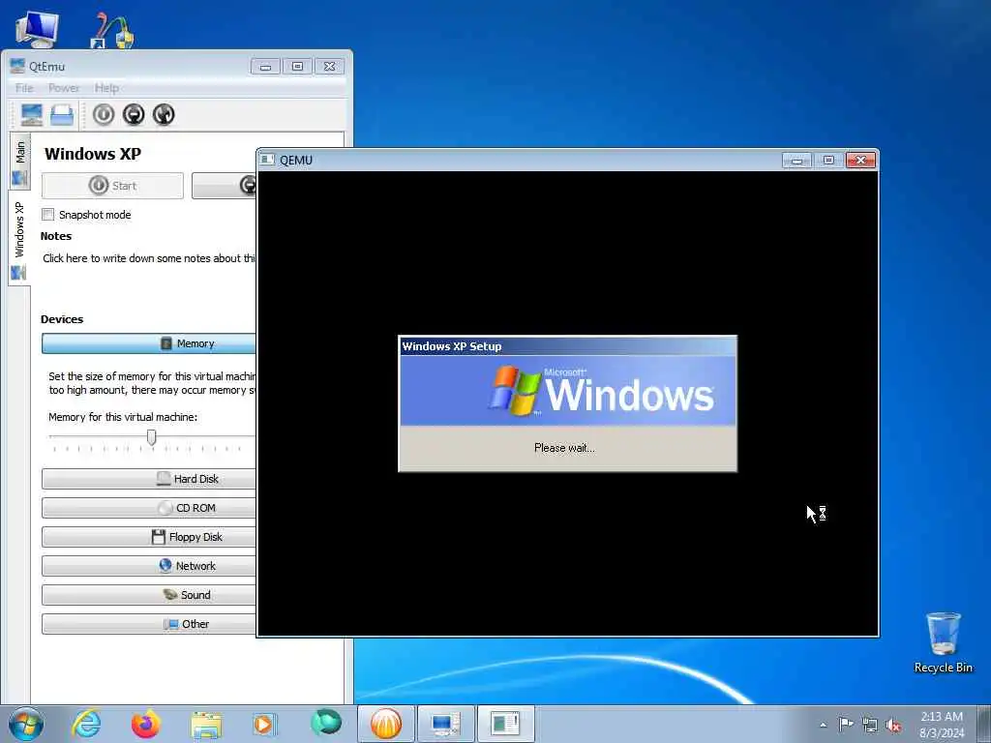The image size is (991, 743).
Task: Click the network shortcut desktop icon
Action: tap(112, 30)
